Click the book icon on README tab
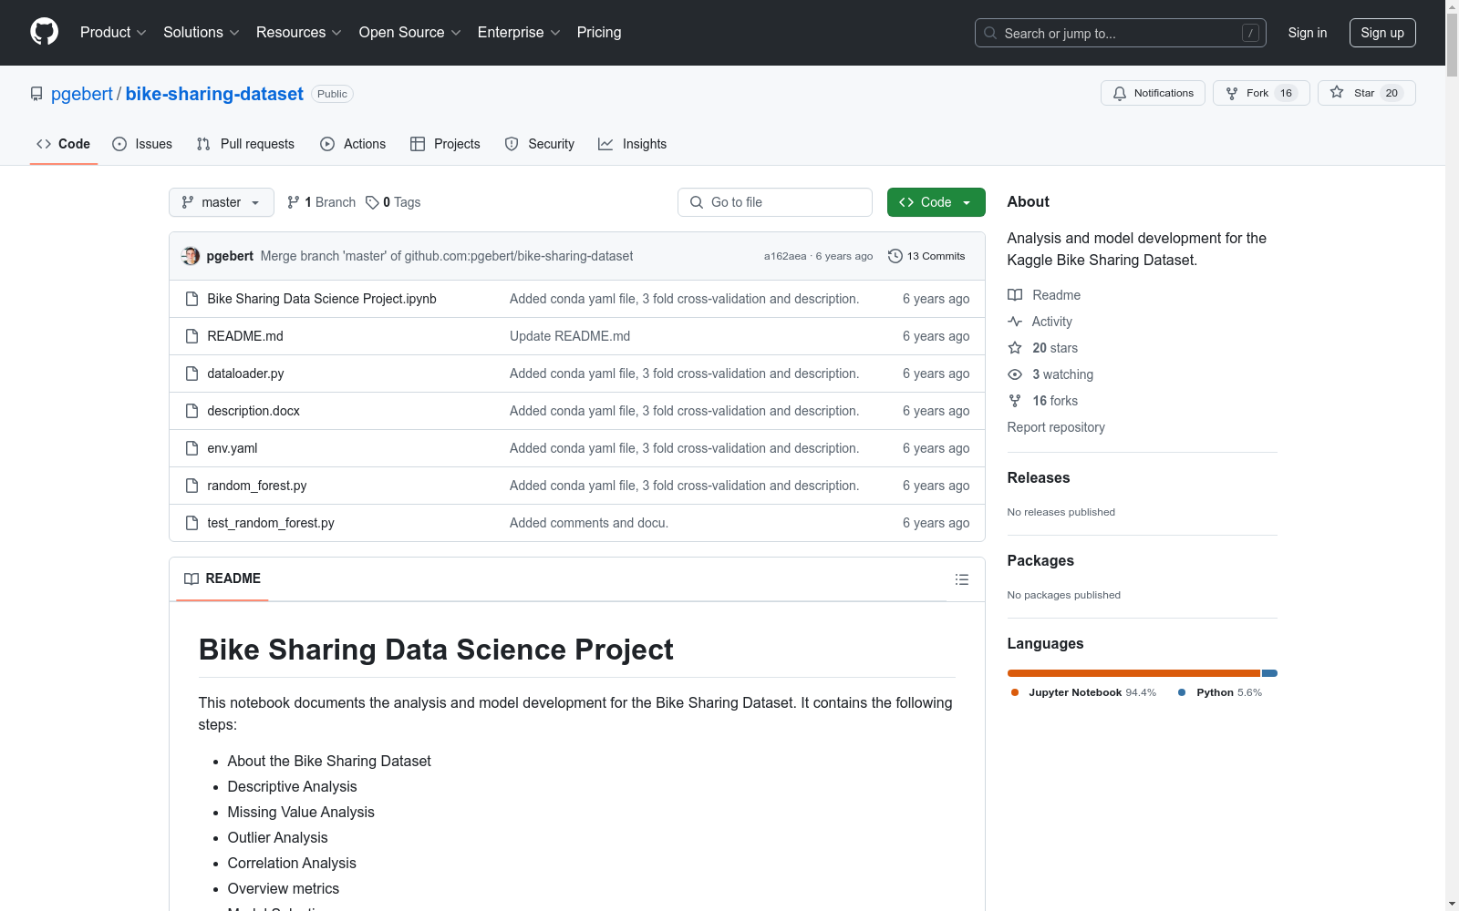 tap(191, 578)
